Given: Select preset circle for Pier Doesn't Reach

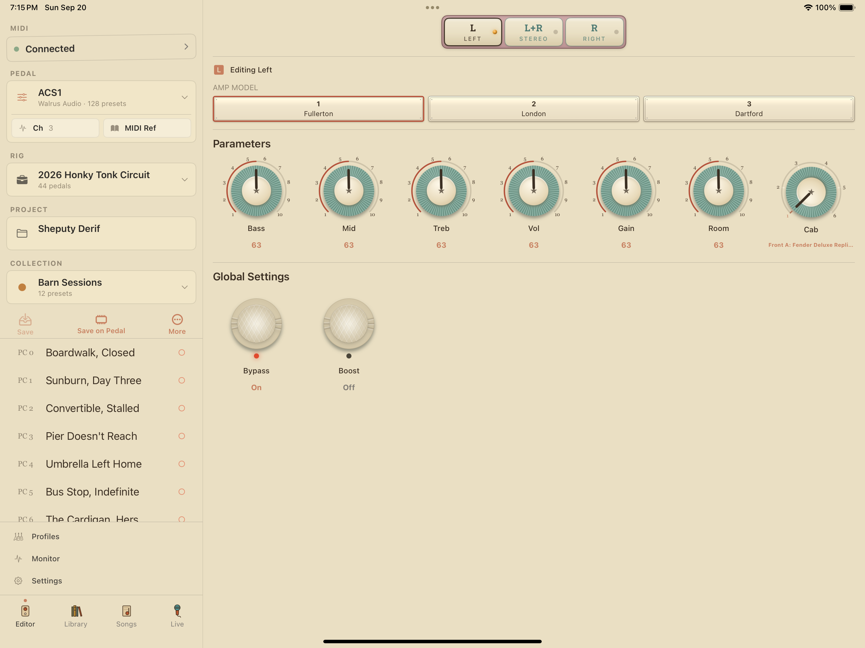Looking at the screenshot, I should pos(181,436).
